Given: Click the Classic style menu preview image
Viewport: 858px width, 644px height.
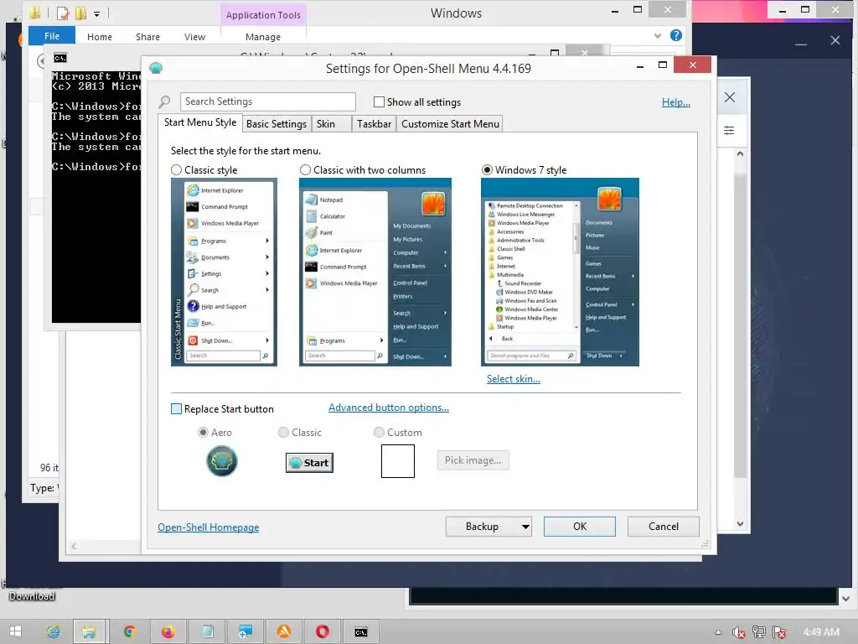Looking at the screenshot, I should point(224,273).
